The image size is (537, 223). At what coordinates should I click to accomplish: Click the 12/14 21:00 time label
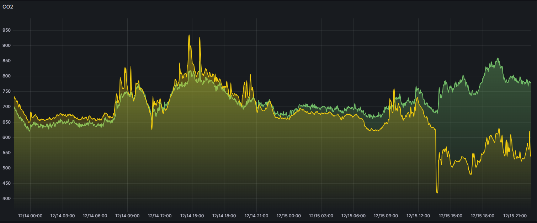pyautogui.click(x=257, y=216)
